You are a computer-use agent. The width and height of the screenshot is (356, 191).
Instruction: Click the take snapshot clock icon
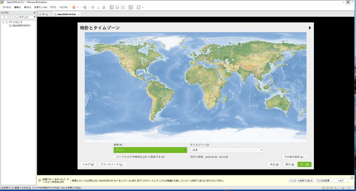click(x=92, y=7)
